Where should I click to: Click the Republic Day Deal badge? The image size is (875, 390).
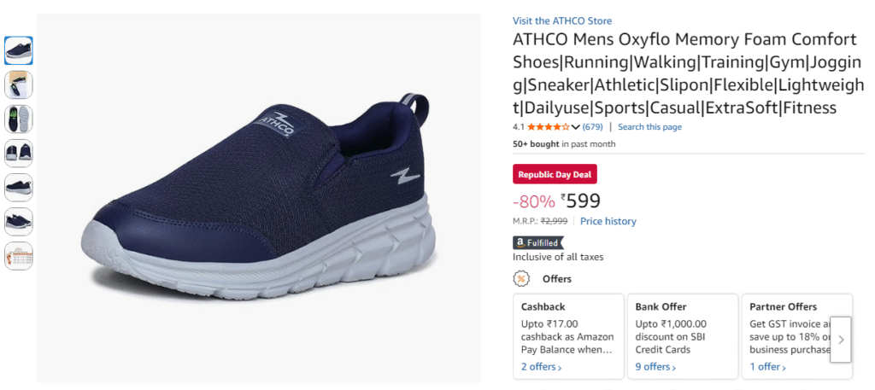[555, 174]
